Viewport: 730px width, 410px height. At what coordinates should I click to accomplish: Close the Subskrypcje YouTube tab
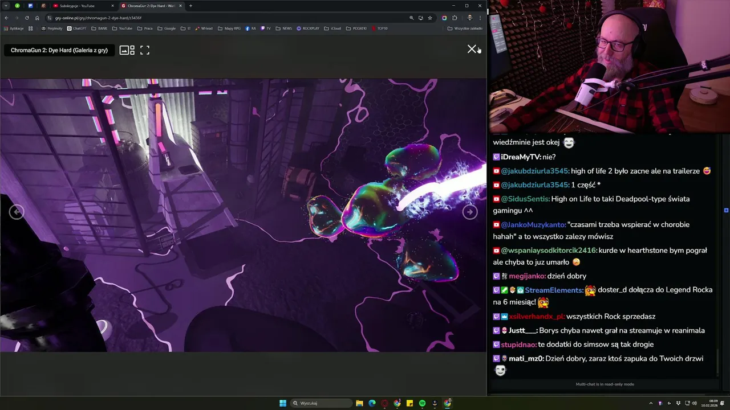click(x=112, y=6)
